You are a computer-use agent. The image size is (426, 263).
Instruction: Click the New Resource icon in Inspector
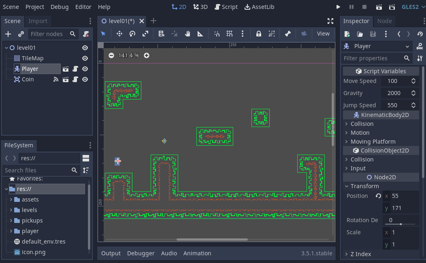pyautogui.click(x=347, y=34)
